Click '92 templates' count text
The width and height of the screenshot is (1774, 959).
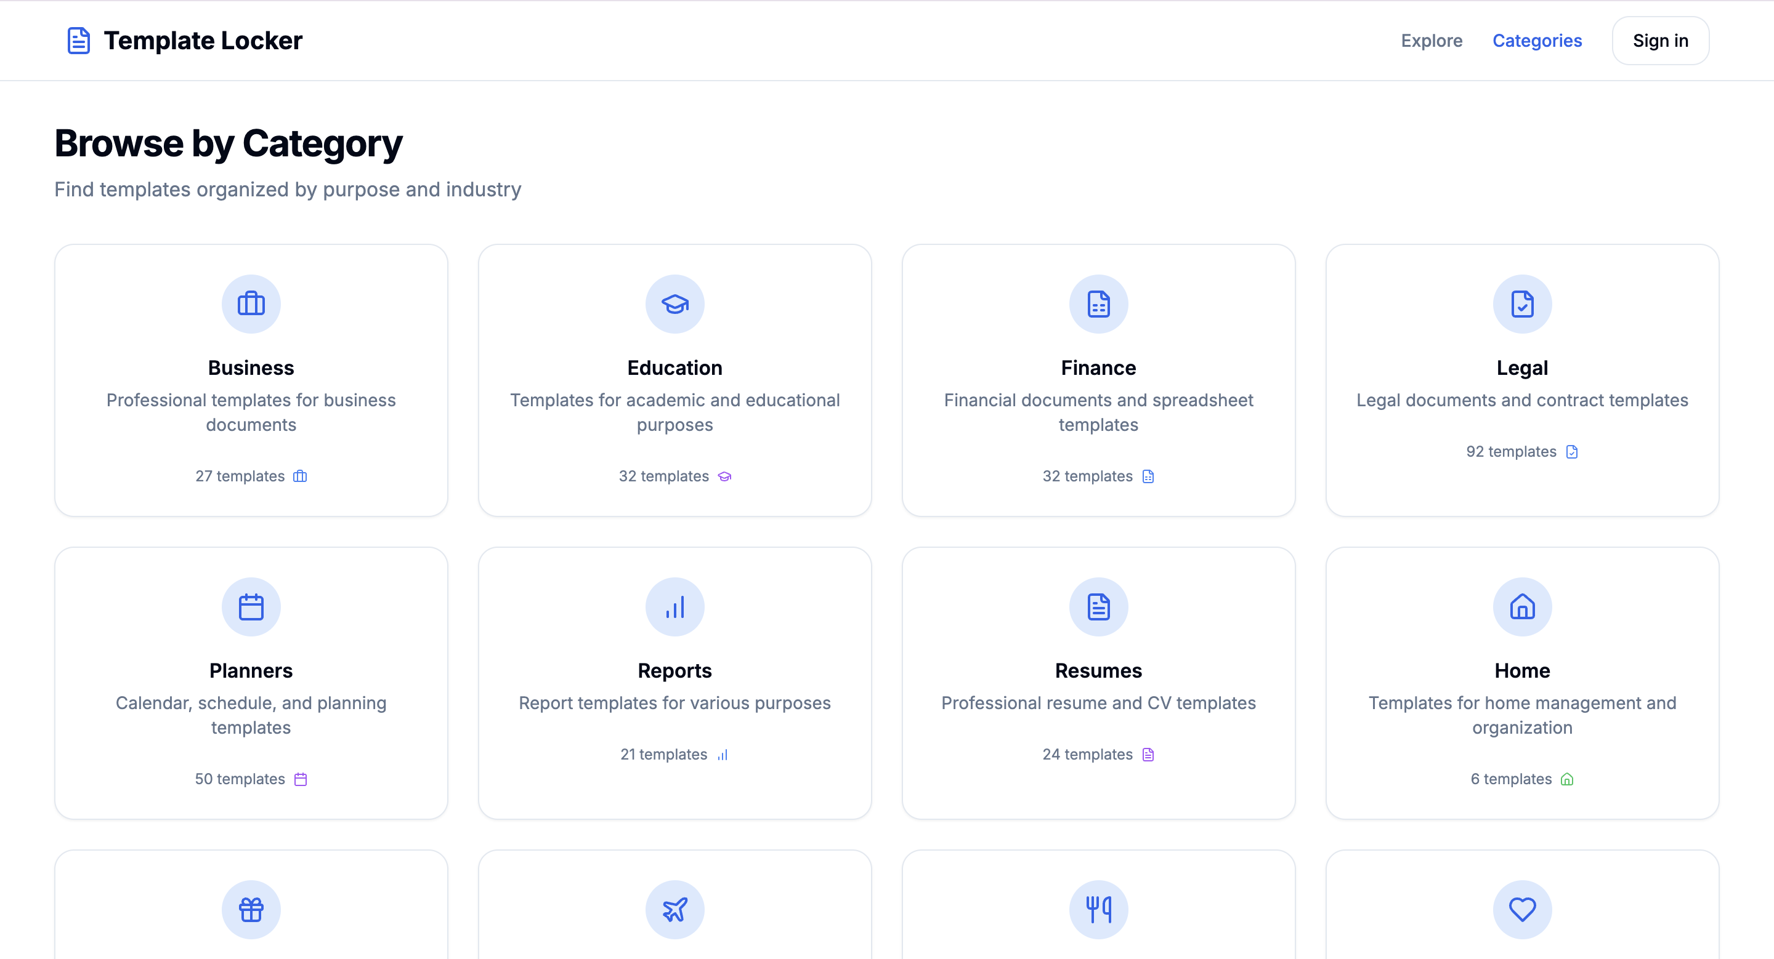pyautogui.click(x=1511, y=451)
